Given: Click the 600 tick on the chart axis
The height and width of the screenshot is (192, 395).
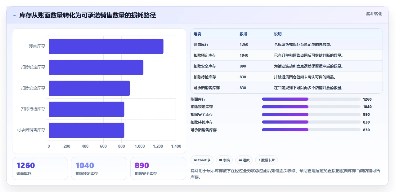Looking at the screenshot, I should (103, 146).
